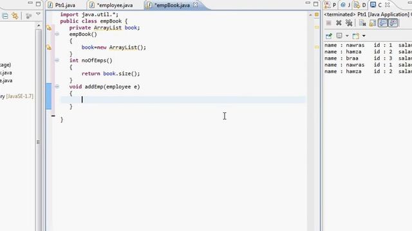The width and height of the screenshot is (412, 231).
Task: Toggle Show Console on Standard Error
Action: 393,23
